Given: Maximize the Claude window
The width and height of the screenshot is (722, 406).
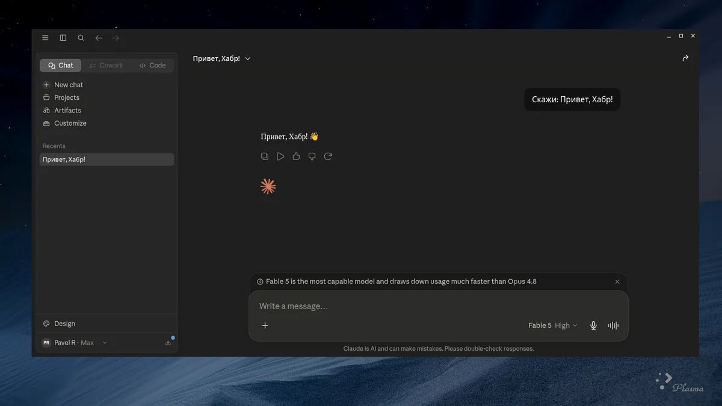Looking at the screenshot, I should point(681,36).
